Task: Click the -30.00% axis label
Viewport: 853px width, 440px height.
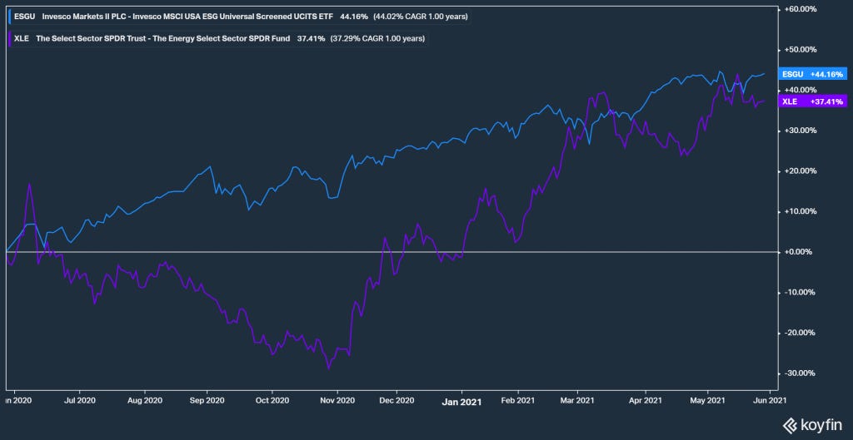Action: pyautogui.click(x=801, y=373)
